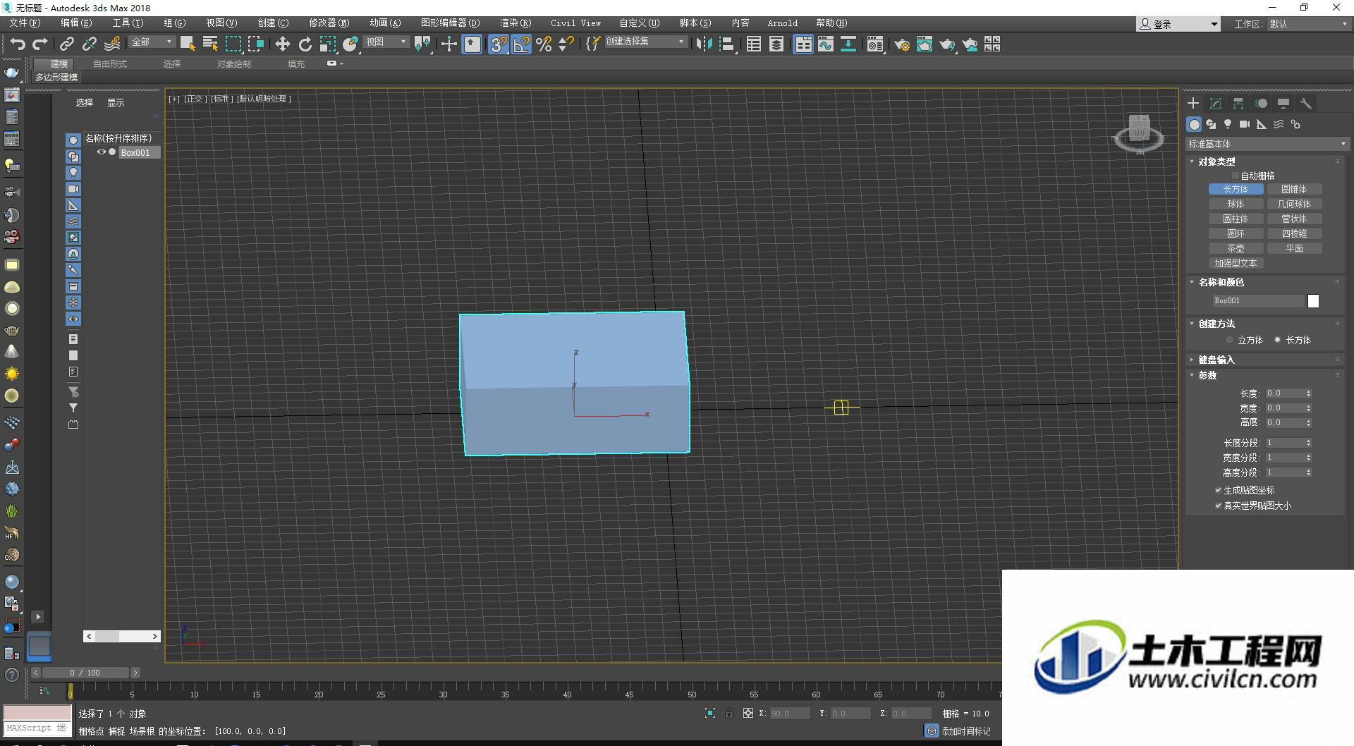The width and height of the screenshot is (1354, 746).
Task: Open Select by Name dialog
Action: [x=210, y=44]
